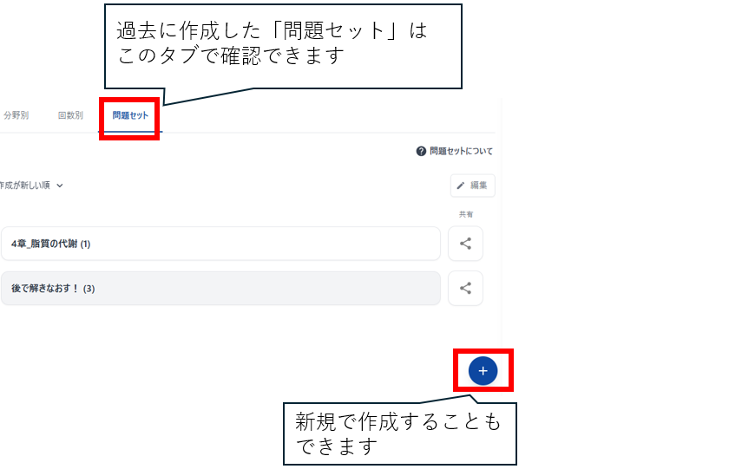Screen dimensions: 729x469
Task: Select the 問題セット tab
Action: point(130,115)
